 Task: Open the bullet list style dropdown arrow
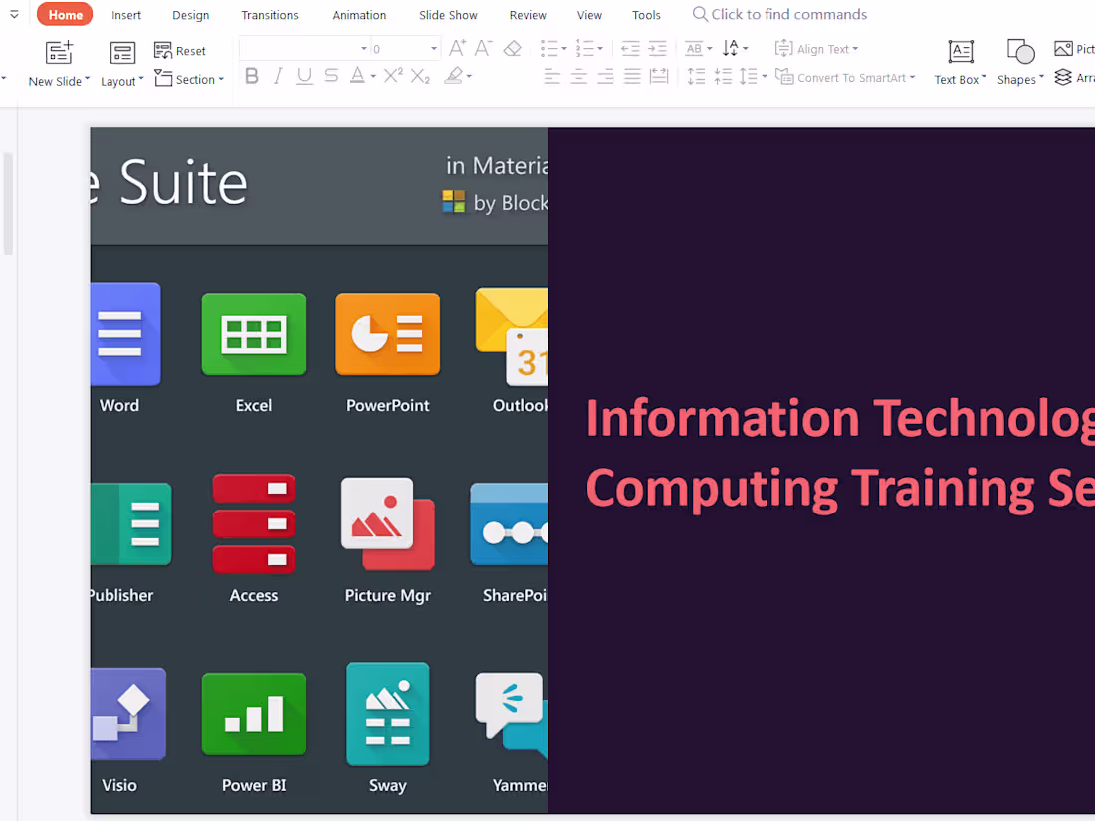pos(564,48)
